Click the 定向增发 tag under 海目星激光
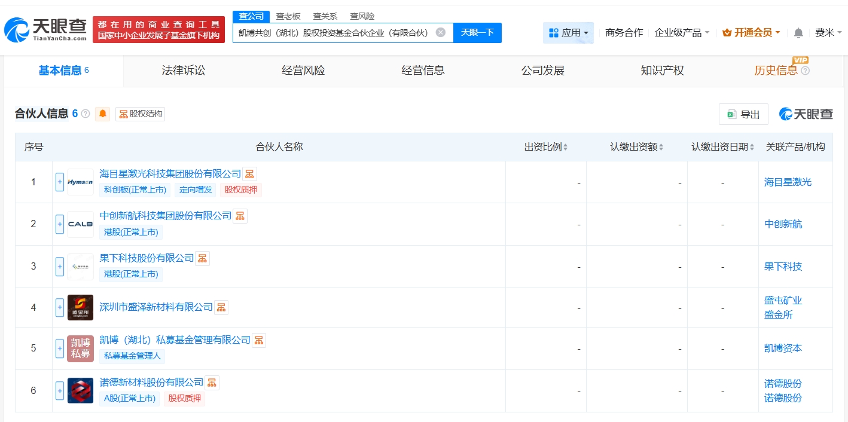 pos(196,190)
